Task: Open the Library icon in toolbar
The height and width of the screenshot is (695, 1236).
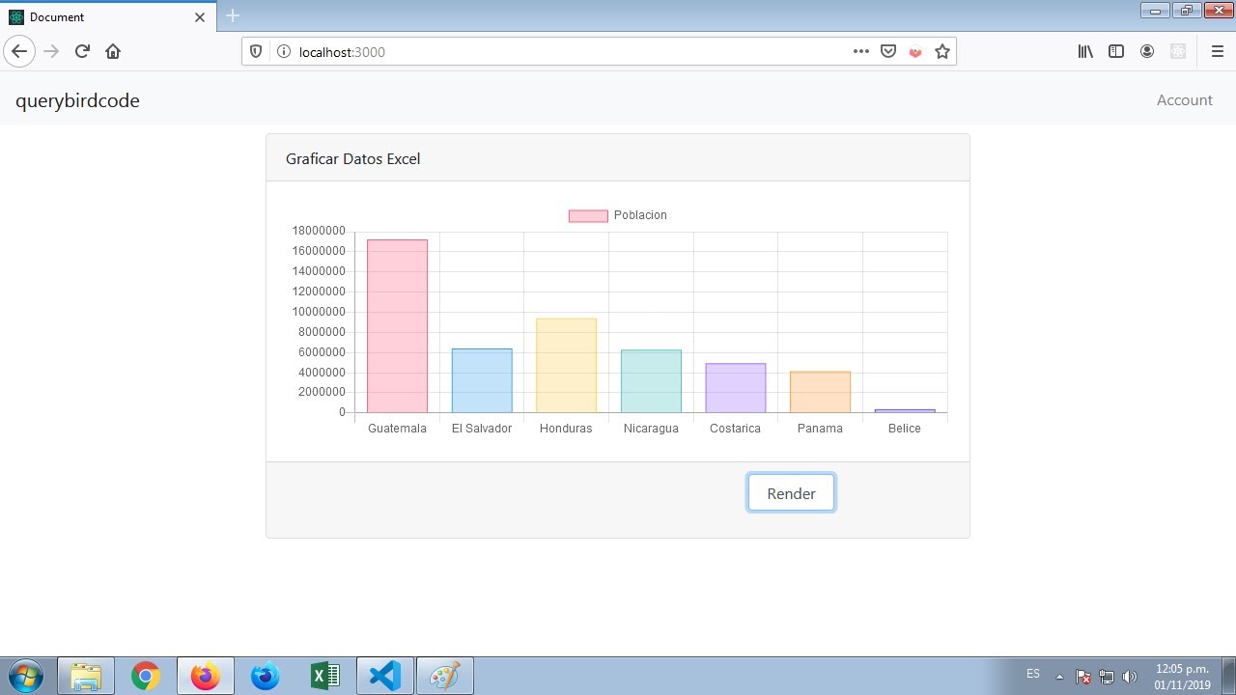Action: click(1085, 51)
